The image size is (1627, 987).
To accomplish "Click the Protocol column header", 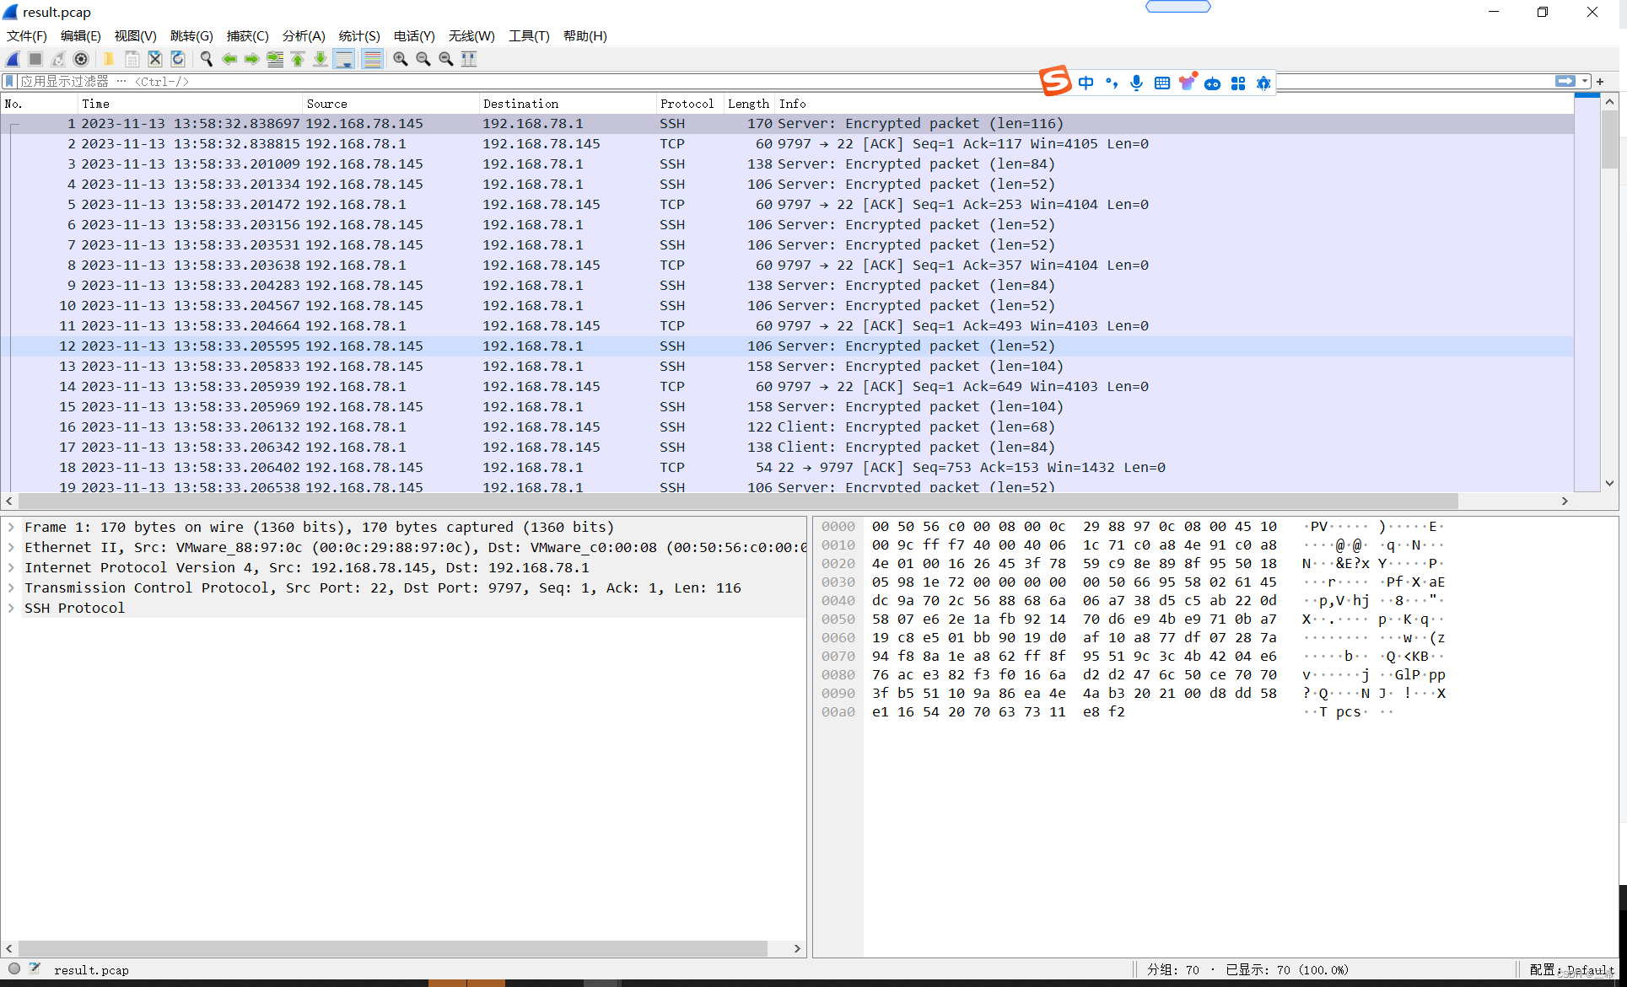I will tap(687, 104).
